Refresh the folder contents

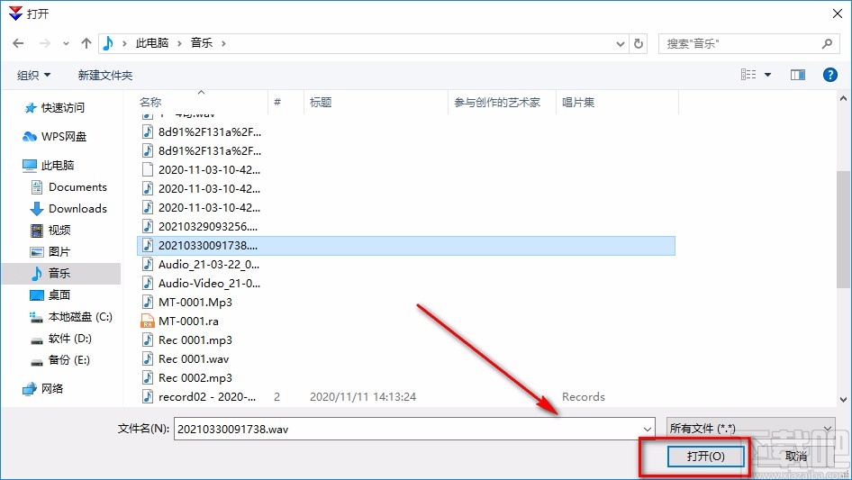click(x=639, y=43)
